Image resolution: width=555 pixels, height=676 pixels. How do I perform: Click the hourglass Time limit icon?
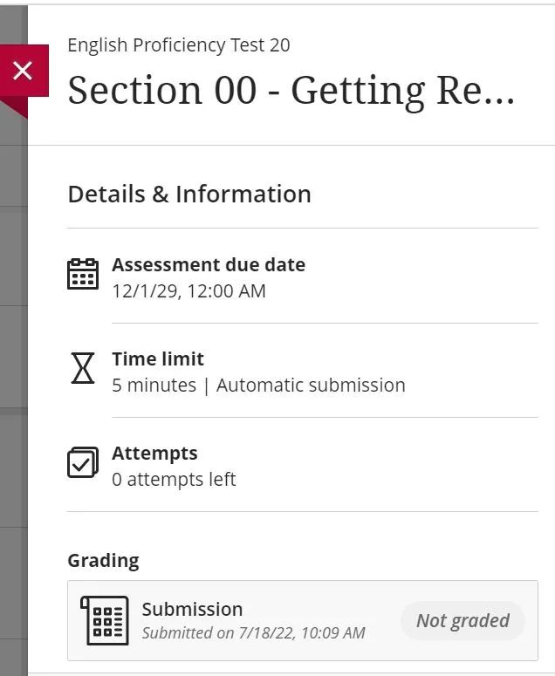click(x=82, y=369)
